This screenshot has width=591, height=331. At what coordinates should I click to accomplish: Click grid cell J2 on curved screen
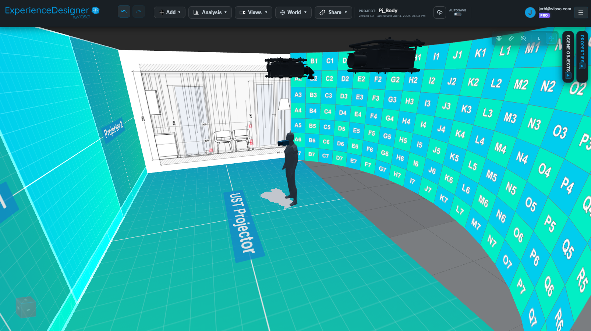(452, 82)
